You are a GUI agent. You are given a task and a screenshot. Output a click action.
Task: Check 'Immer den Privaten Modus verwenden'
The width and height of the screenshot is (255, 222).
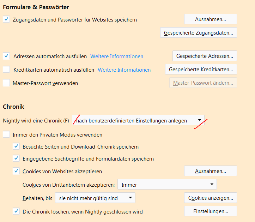6,134
